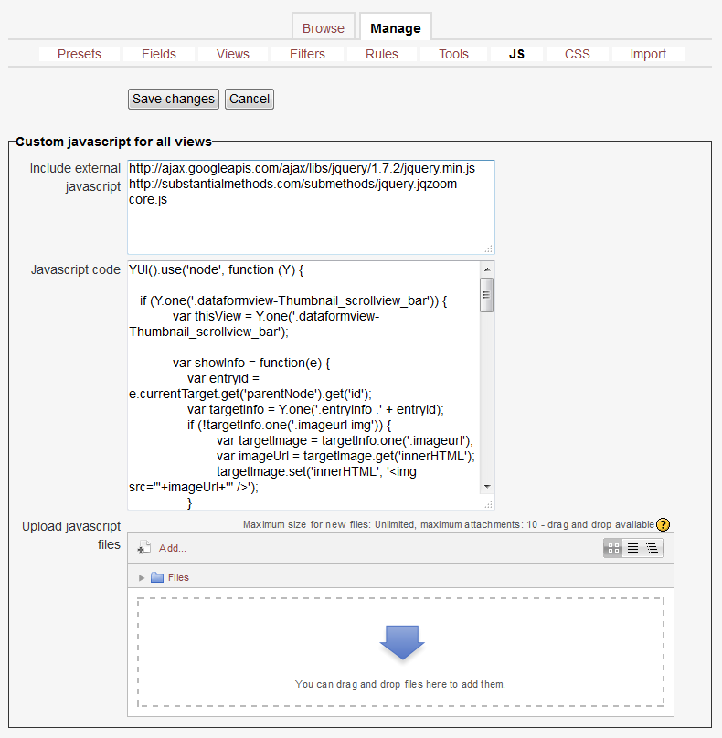Screen dimensions: 722x738
Task: Switch file manager to icon grid view
Action: pyautogui.click(x=613, y=548)
